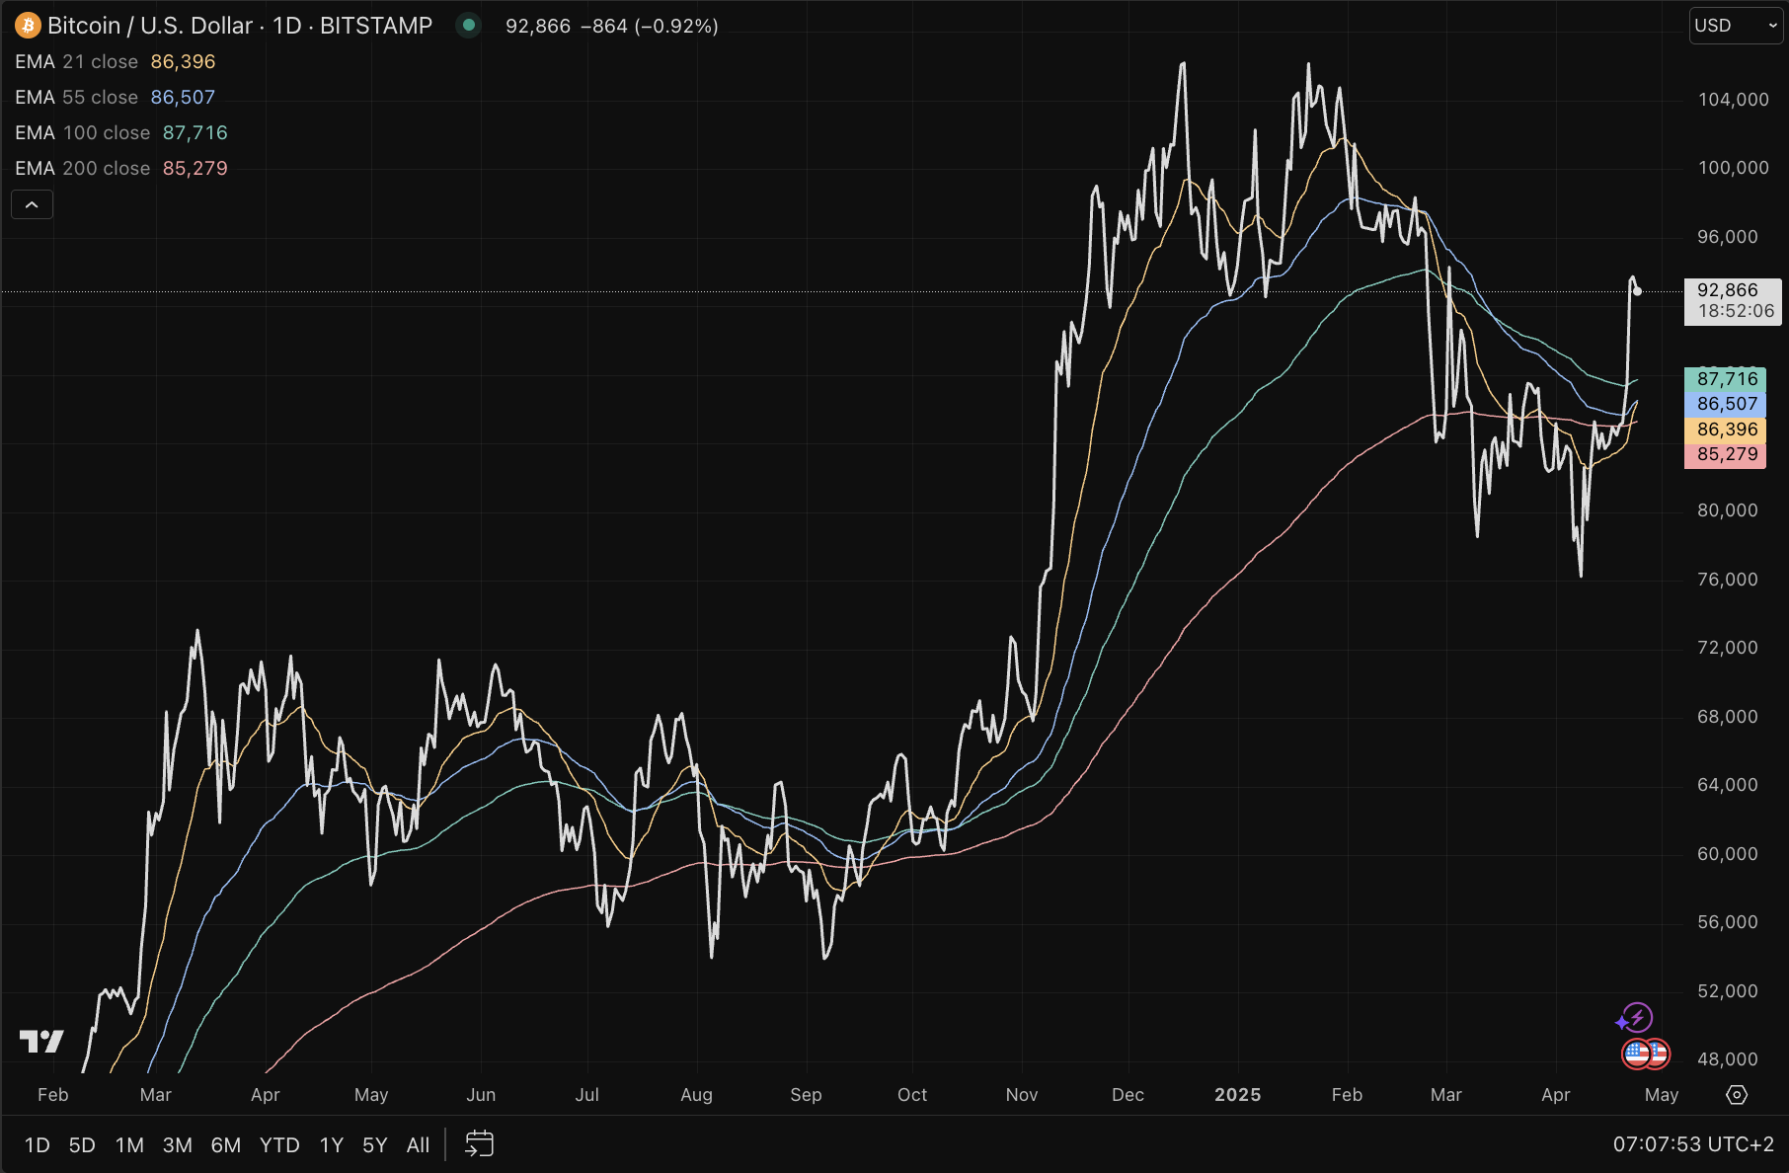Open the go-to-date calendar icon
Screen dimensions: 1789x1173
(x=479, y=1144)
